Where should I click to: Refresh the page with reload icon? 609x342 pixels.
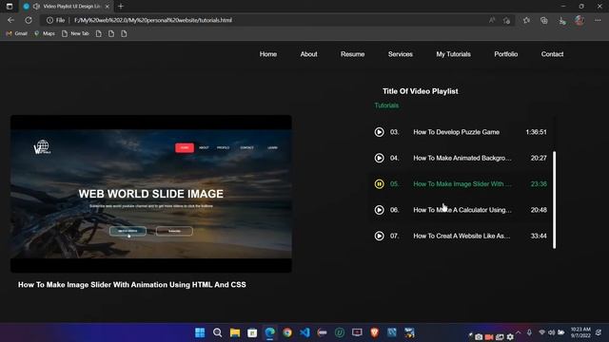(29, 20)
